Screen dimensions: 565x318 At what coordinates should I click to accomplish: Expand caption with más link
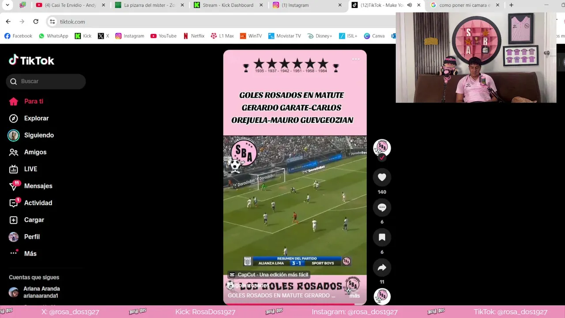click(354, 296)
